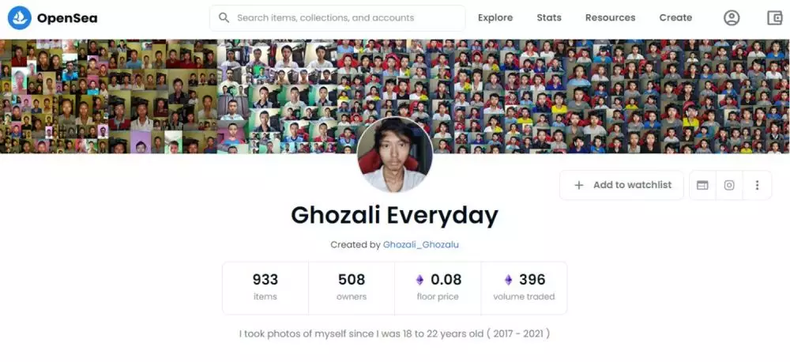The height and width of the screenshot is (362, 790).
Task: Expand the Resources menu
Action: 610,17
